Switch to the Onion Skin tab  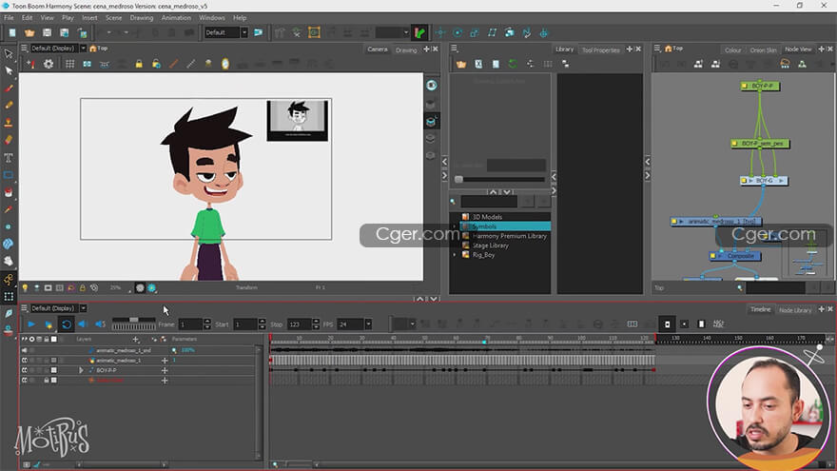pyautogui.click(x=764, y=50)
